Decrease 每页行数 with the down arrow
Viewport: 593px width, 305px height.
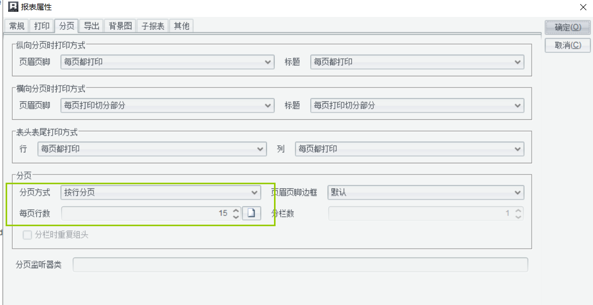pos(236,216)
